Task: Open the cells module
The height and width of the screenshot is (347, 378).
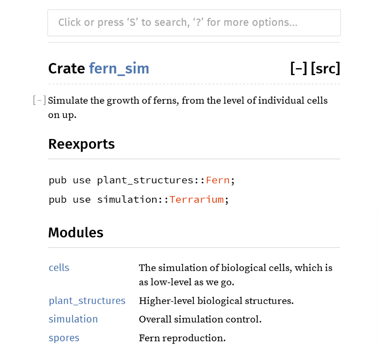Action: [x=59, y=268]
